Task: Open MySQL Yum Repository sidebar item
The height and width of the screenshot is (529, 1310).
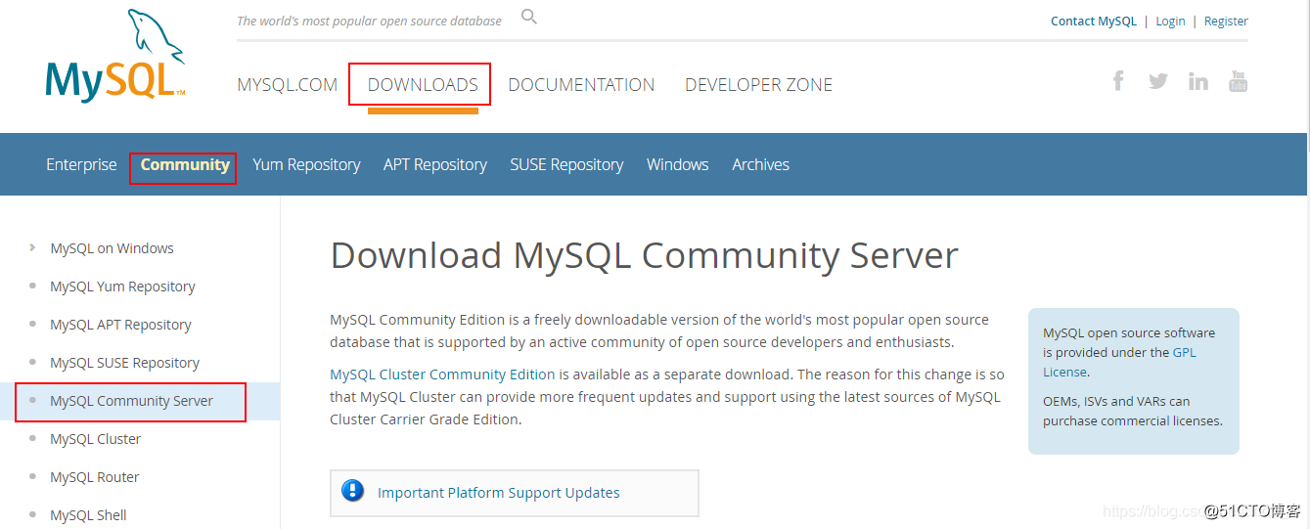Action: [122, 287]
